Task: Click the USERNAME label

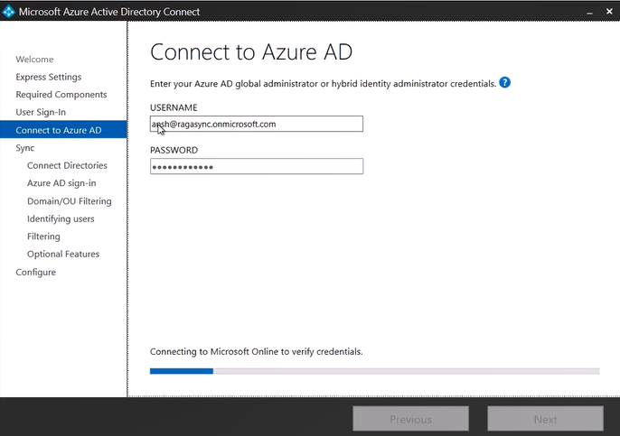Action: pos(174,107)
